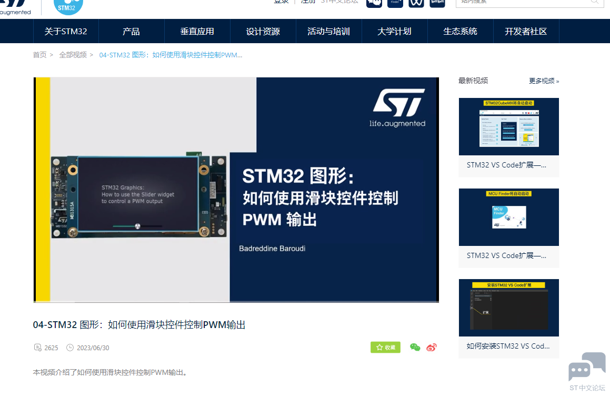610x396 pixels.
Task: Open 安装STM32 VS Code扩展 video thumbnail
Action: coord(509,308)
